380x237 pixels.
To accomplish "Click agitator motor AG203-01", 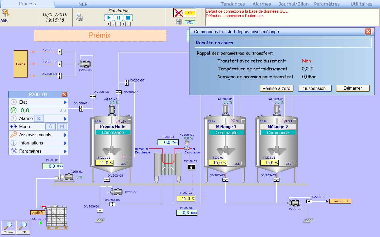I will [277, 110].
